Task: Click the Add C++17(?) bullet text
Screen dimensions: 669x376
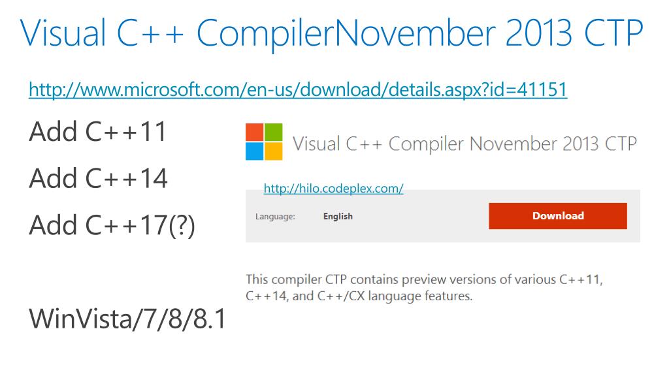Action: click(x=112, y=225)
